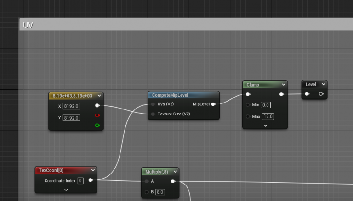This screenshot has height=201, width=353.
Task: Click the Level node input pin
Action: coord(307,94)
